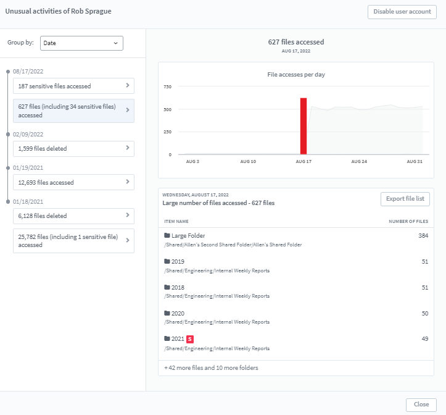The height and width of the screenshot is (415, 446).
Task: Click the 2019 folder icon
Action: click(167, 262)
